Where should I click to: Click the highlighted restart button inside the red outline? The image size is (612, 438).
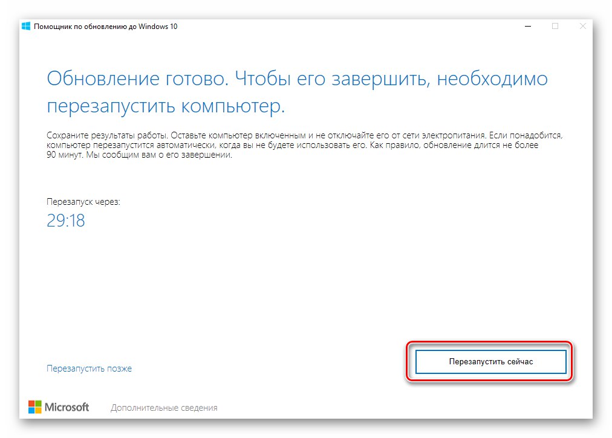[491, 361]
